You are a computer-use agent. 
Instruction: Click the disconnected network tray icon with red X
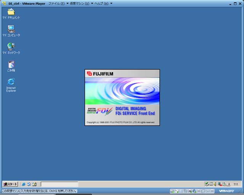pos(220,184)
